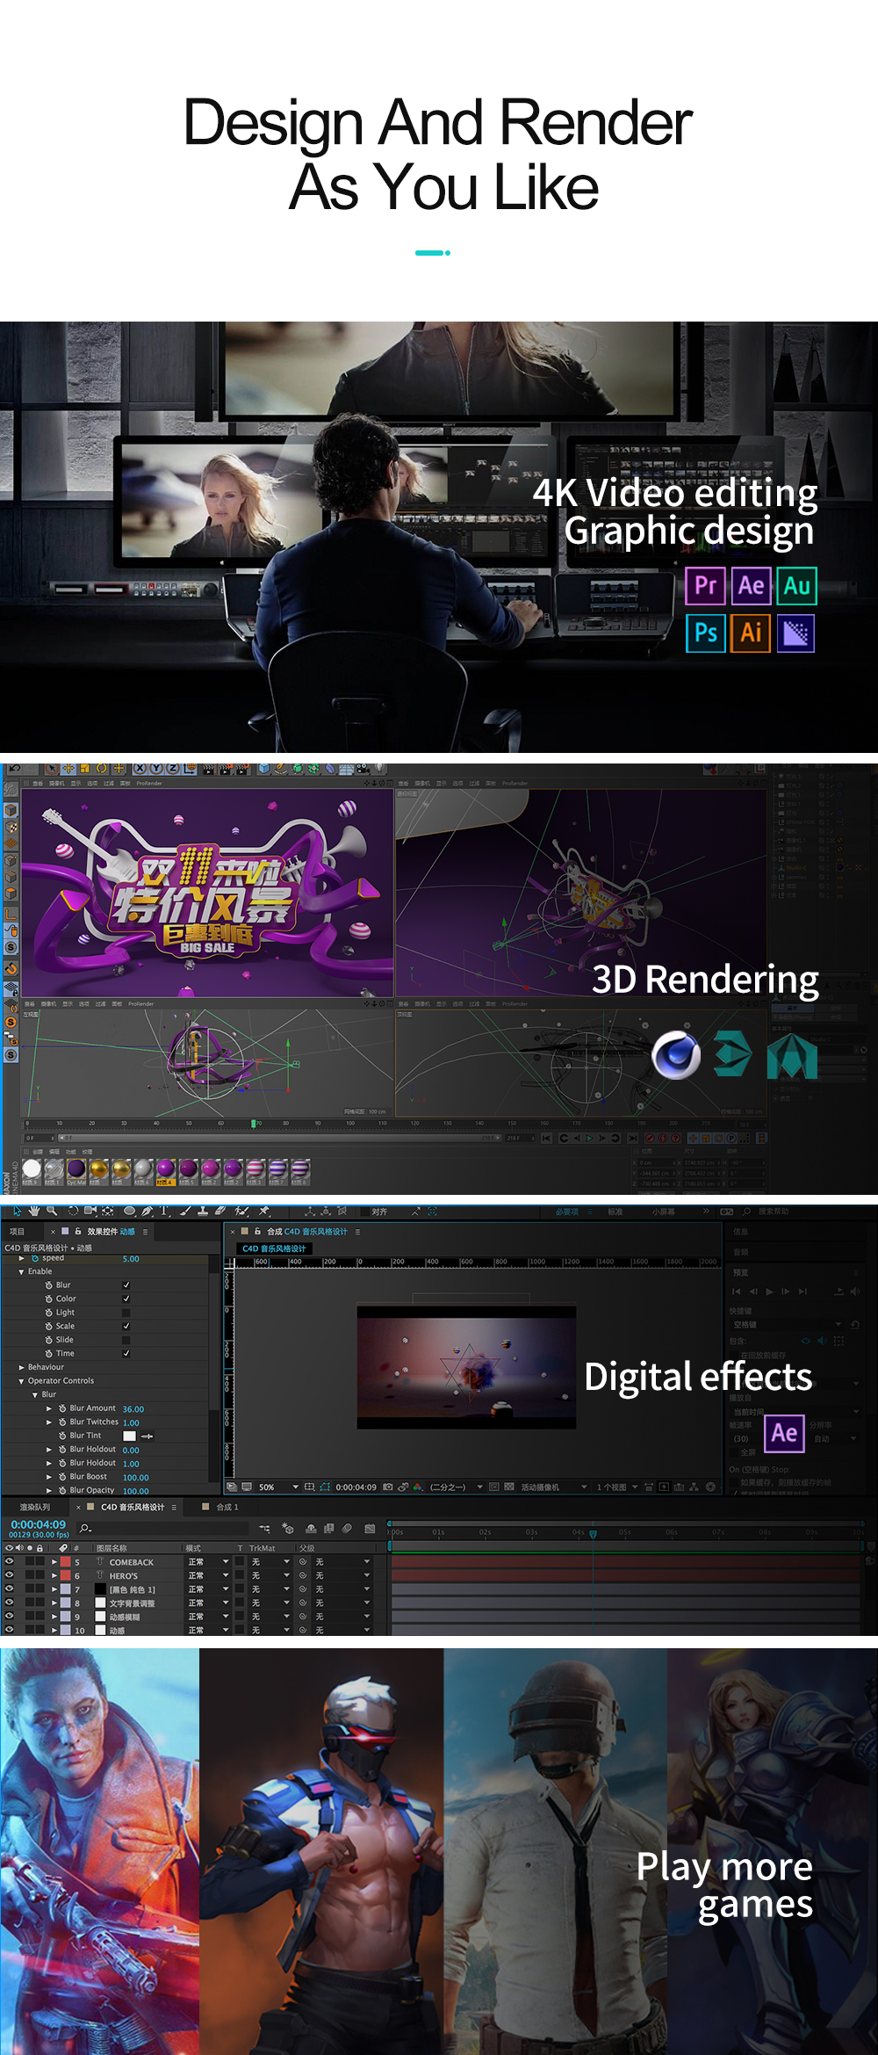Viewport: 878px width, 2055px height.
Task: Click the 0:00:04:09 timecode in timeline
Action: pyautogui.click(x=38, y=1525)
